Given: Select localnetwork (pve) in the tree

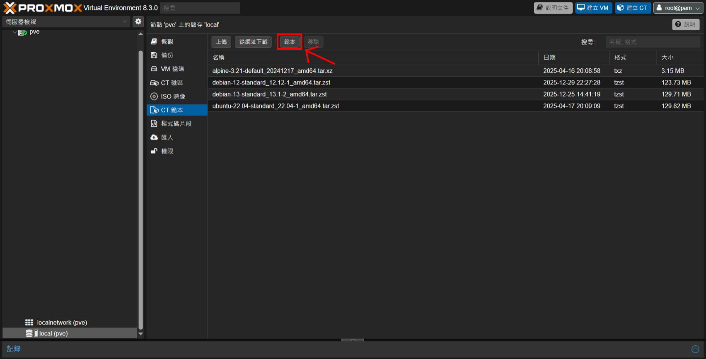Looking at the screenshot, I should coord(62,322).
